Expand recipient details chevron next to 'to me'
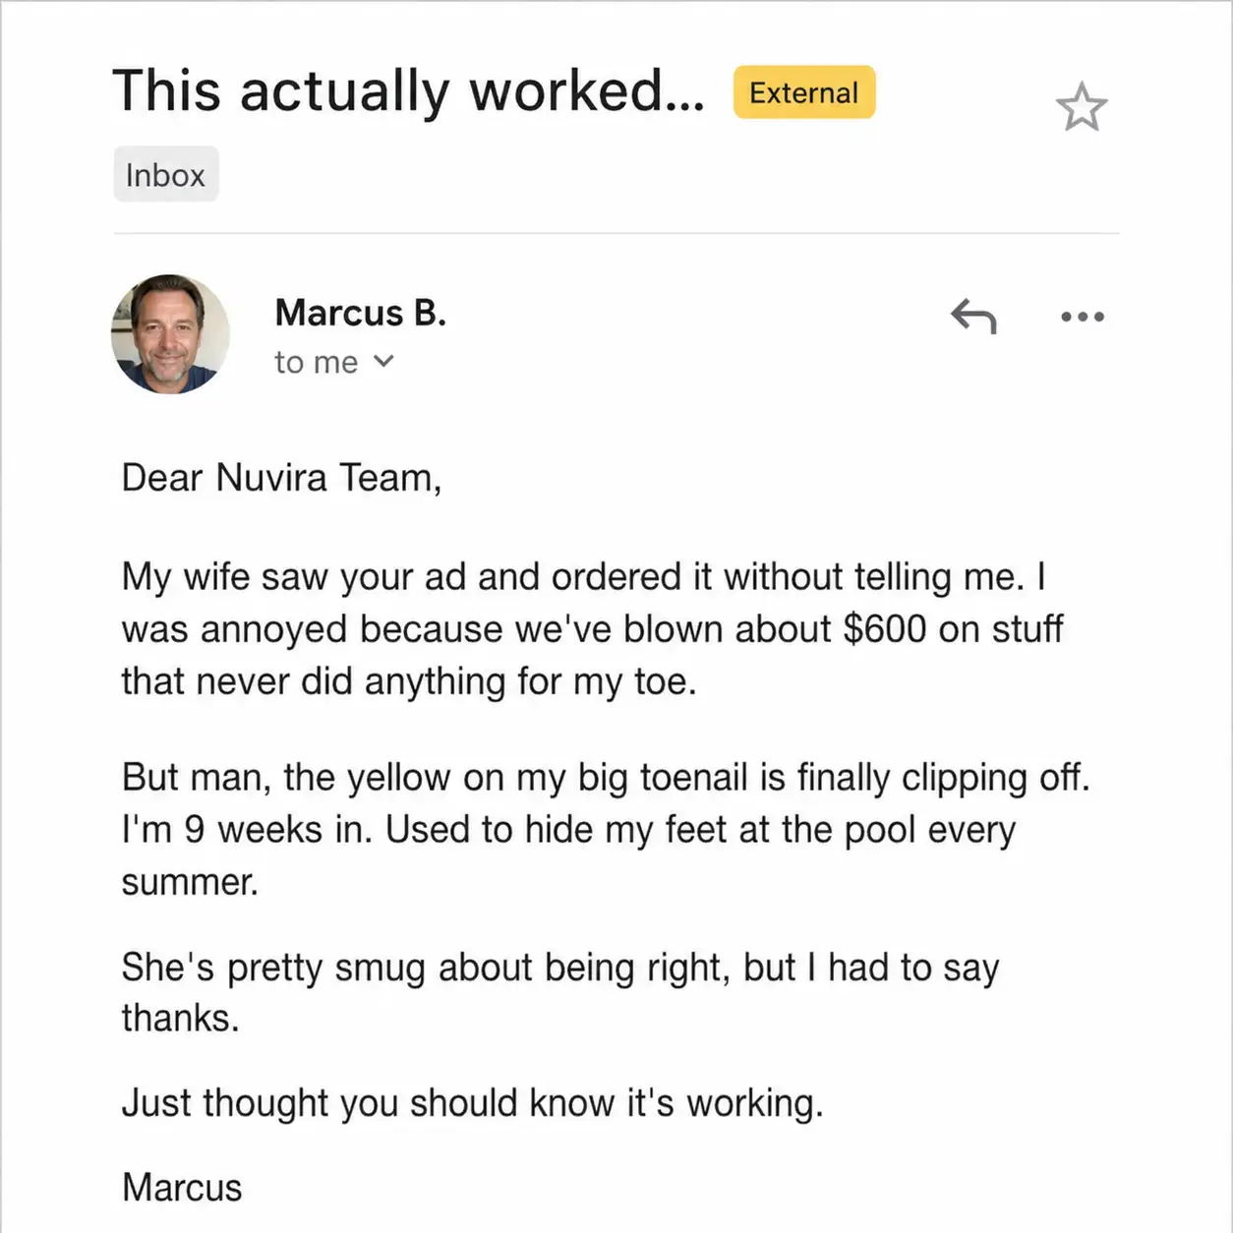The width and height of the screenshot is (1233, 1233). (383, 361)
